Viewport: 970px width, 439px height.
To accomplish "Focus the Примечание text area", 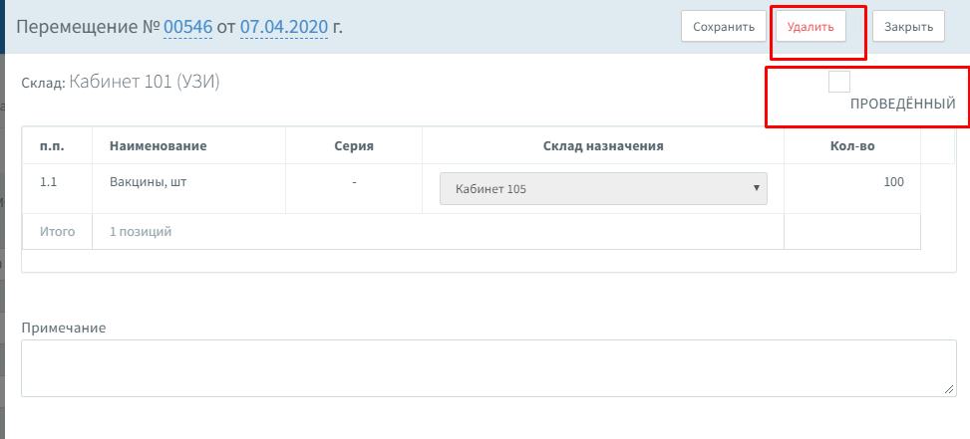I will (488, 368).
